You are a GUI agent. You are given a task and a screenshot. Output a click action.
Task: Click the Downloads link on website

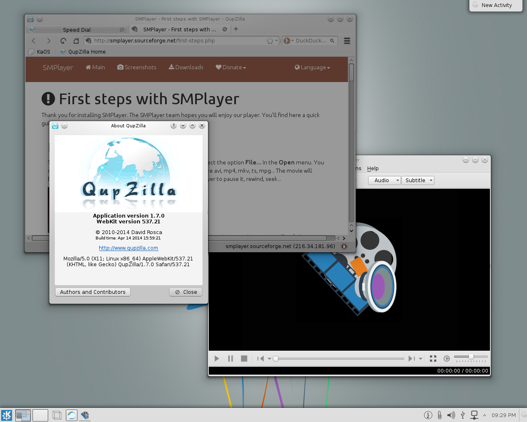tap(186, 67)
